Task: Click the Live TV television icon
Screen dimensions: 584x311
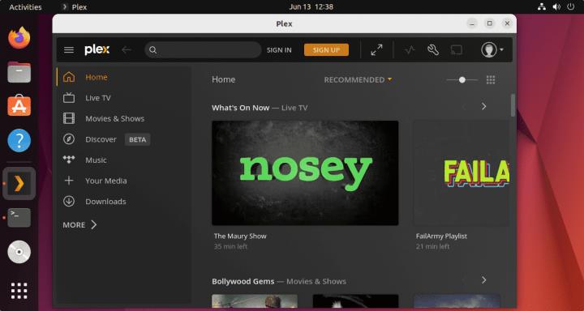Action: pyautogui.click(x=69, y=98)
